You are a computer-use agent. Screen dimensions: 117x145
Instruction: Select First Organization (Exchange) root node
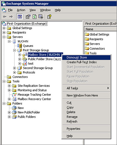[x=27, y=24]
